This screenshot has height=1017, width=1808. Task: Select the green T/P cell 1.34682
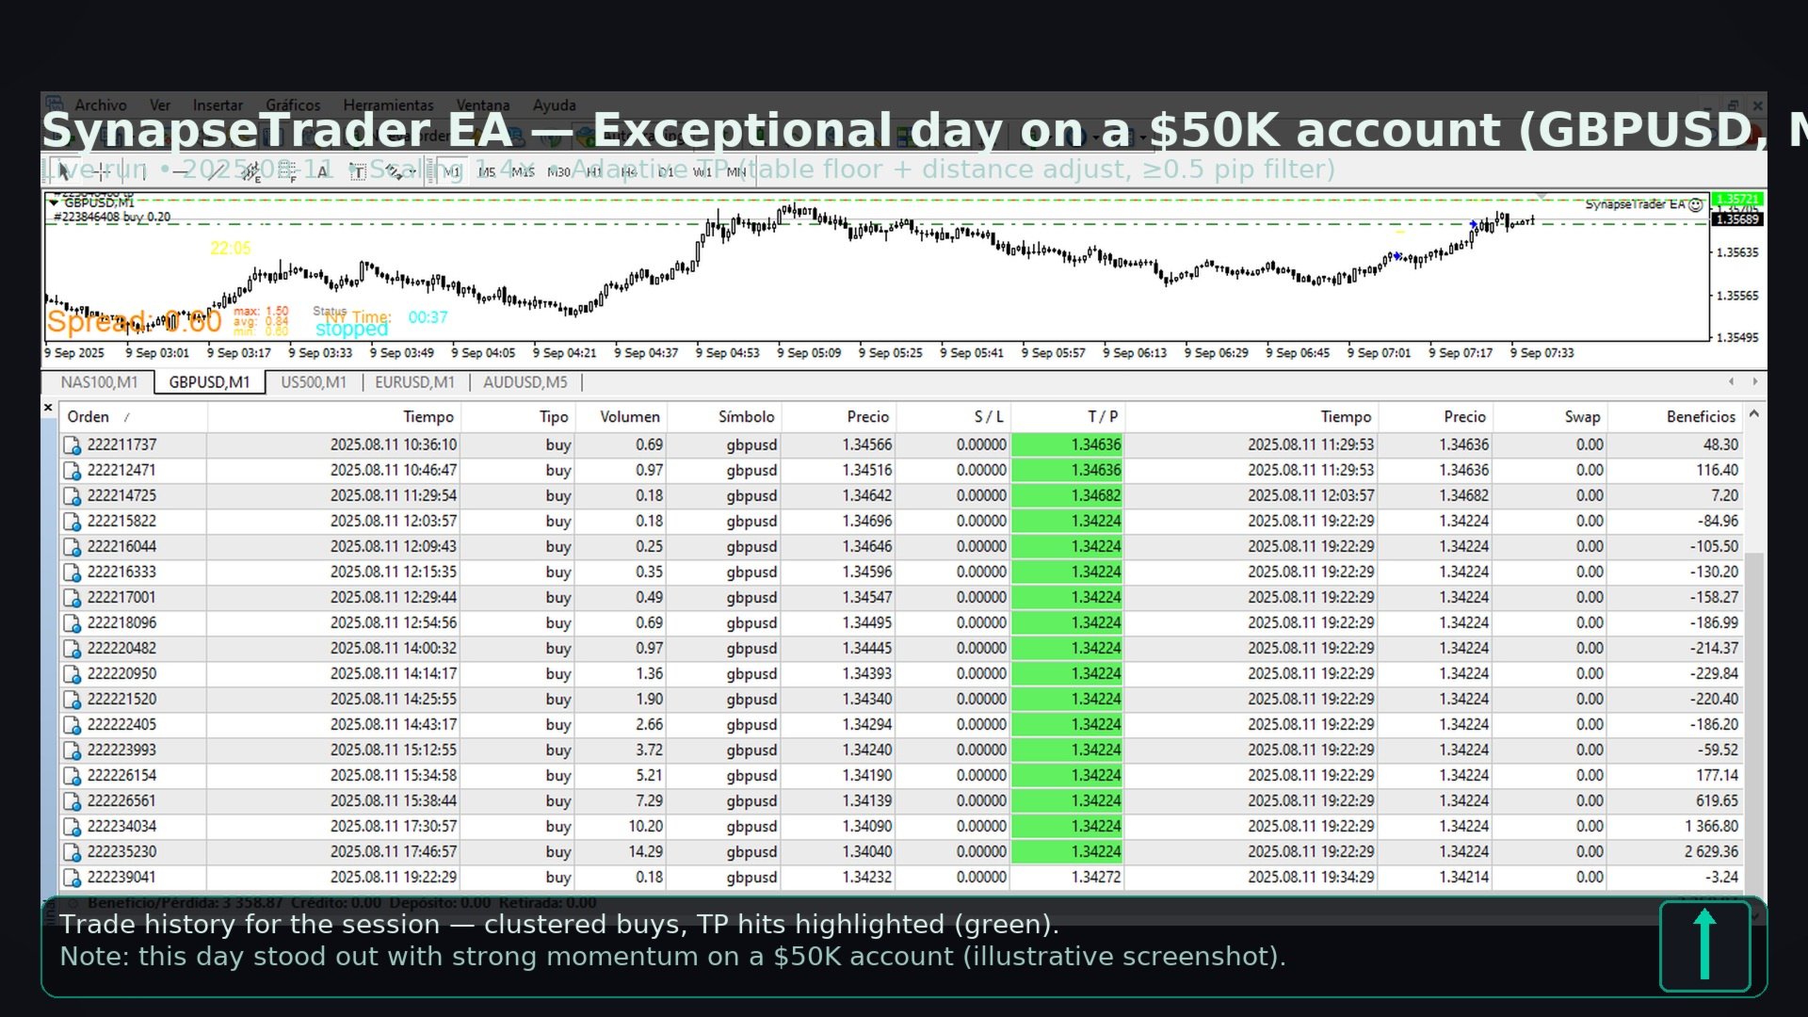tap(1067, 495)
